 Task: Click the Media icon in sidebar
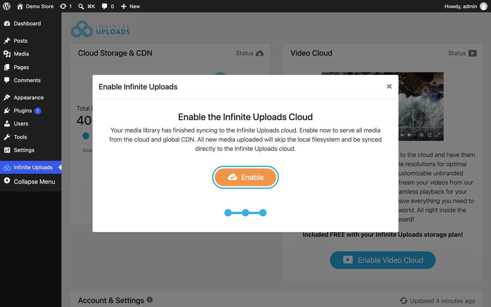point(7,54)
